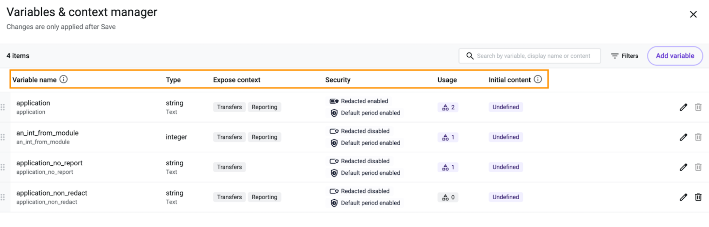Click the Security column header
The width and height of the screenshot is (709, 227).
(x=338, y=80)
